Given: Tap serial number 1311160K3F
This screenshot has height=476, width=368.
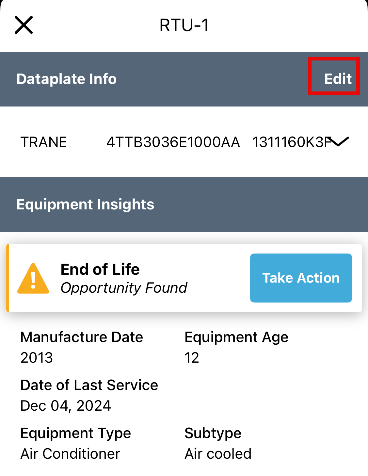Looking at the screenshot, I should point(291,142).
